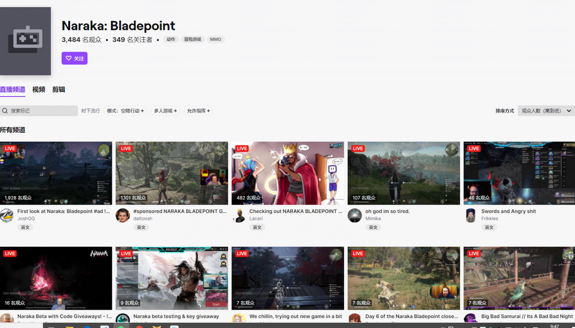
Task: Expand the 观众人数（高到低）sort dropdown
Action: pos(546,111)
